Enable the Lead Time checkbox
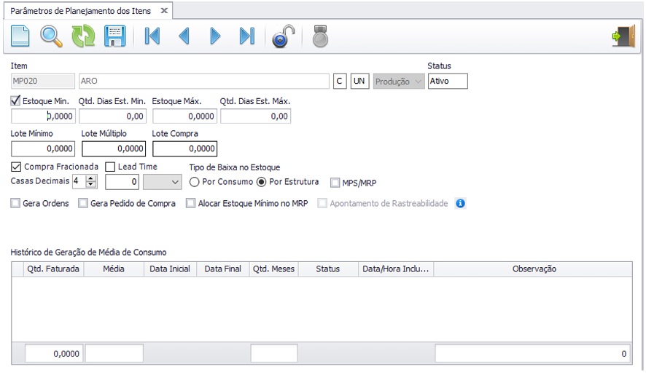 pos(111,167)
